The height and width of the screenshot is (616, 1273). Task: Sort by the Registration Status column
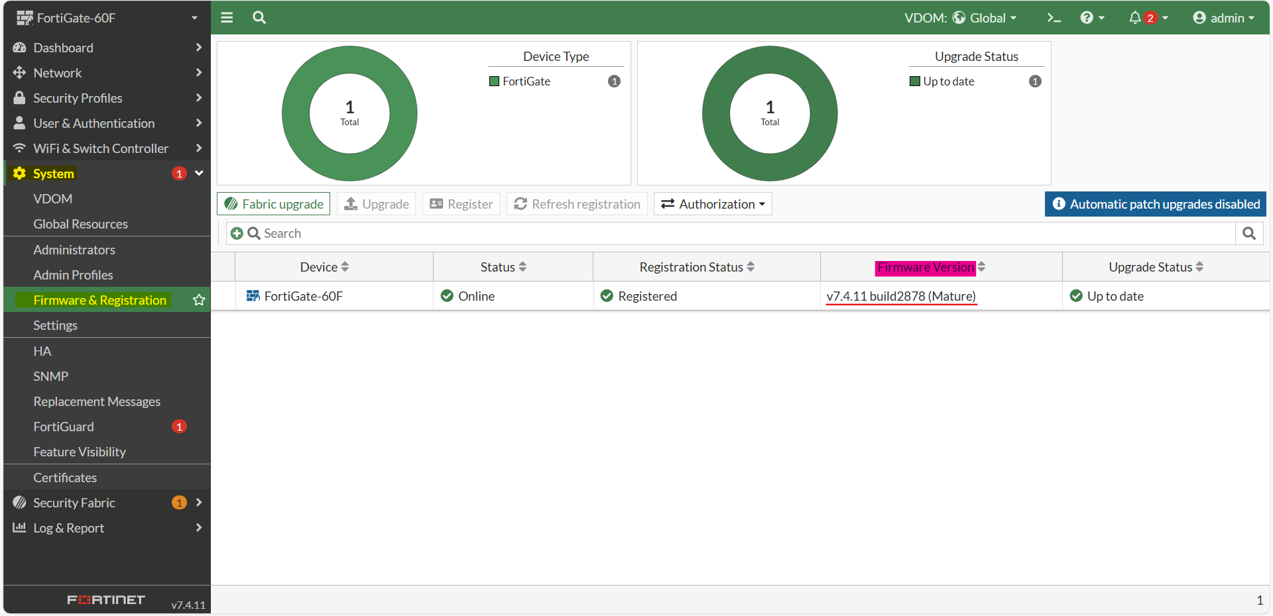[x=707, y=267]
